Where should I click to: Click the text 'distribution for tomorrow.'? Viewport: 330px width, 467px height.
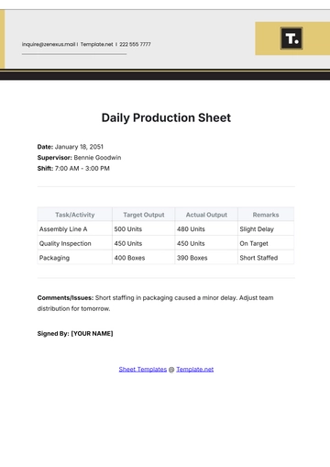click(73, 308)
